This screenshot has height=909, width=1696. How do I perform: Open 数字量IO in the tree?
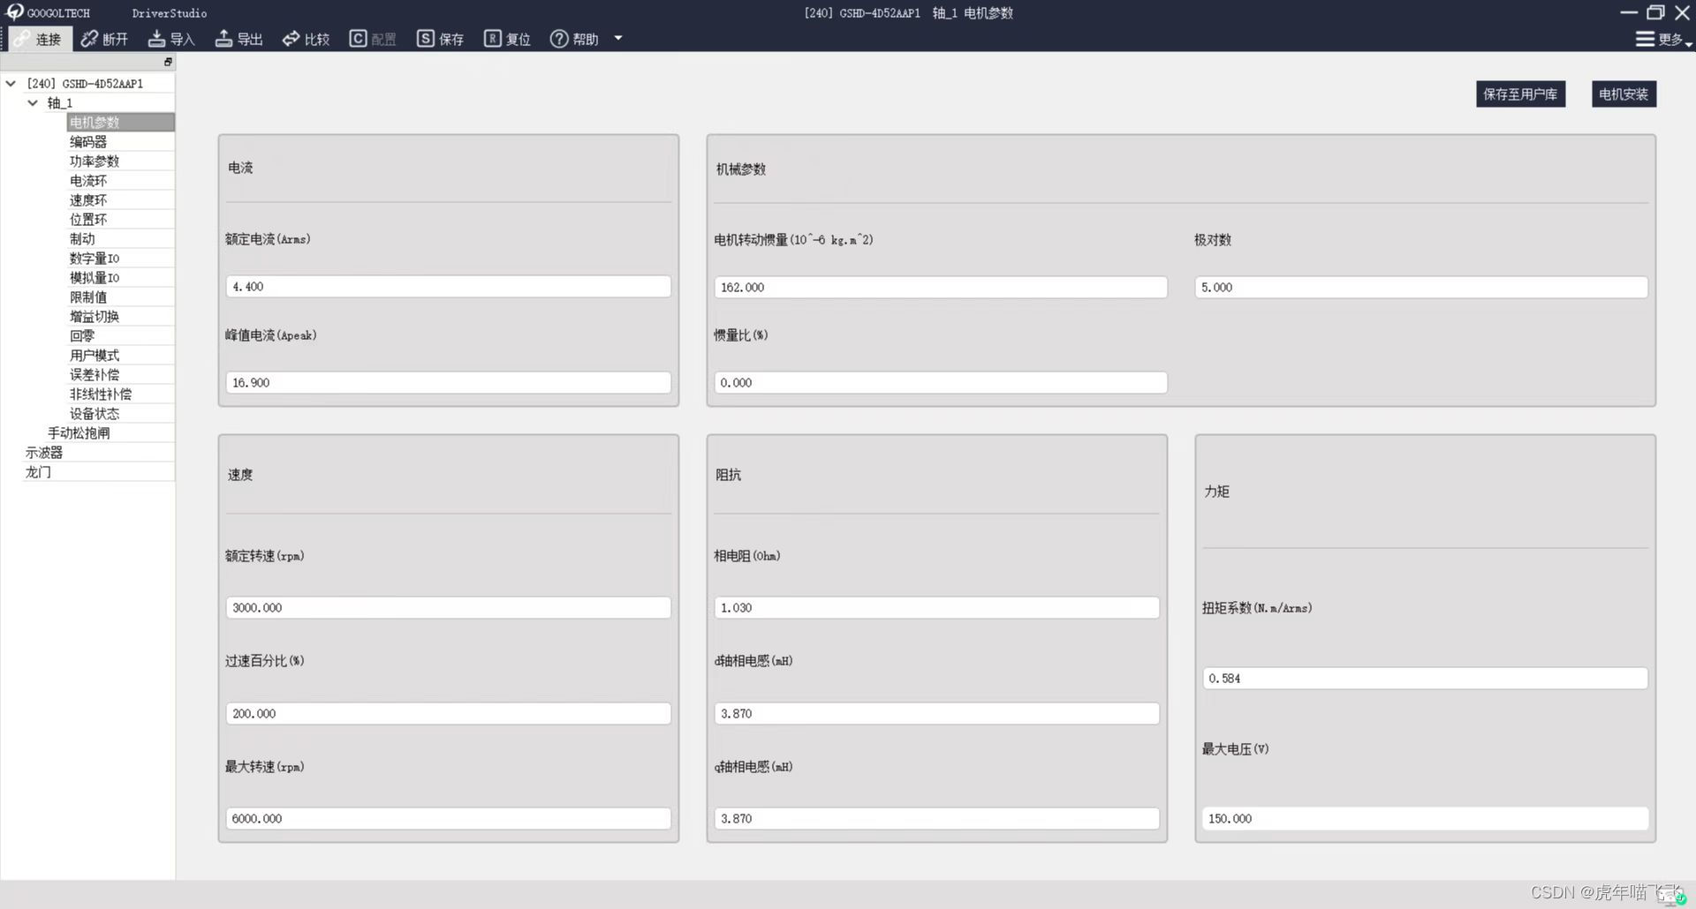121,258
